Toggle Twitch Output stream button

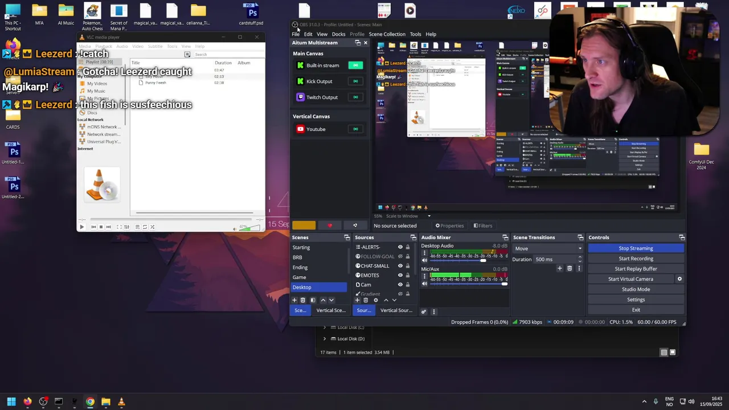point(355,97)
